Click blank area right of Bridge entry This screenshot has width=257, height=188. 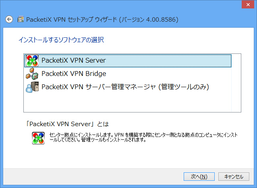(x=169, y=74)
